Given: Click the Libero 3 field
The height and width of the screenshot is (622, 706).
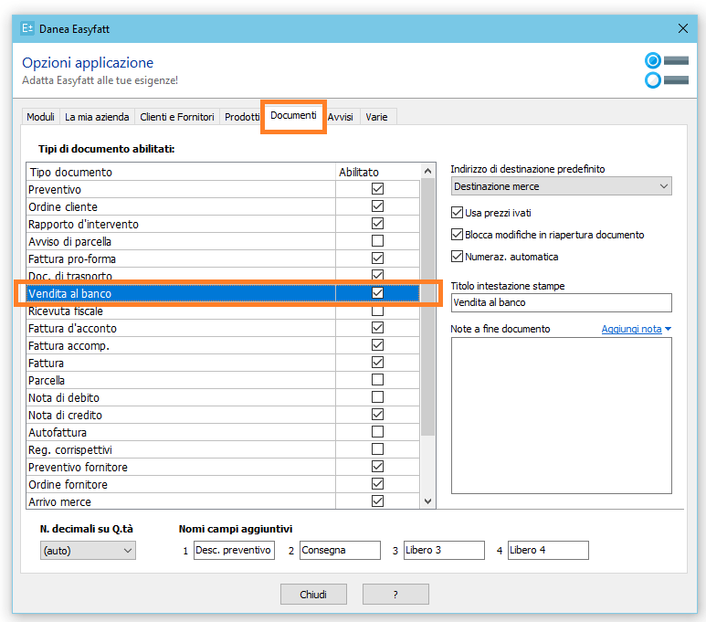Looking at the screenshot, I should (444, 551).
